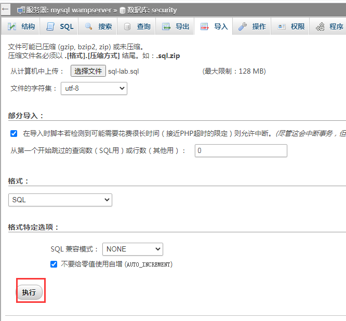Click the 导出 export tab icon
Image resolution: width=346 pixels, height=321 pixels.
(166, 26)
